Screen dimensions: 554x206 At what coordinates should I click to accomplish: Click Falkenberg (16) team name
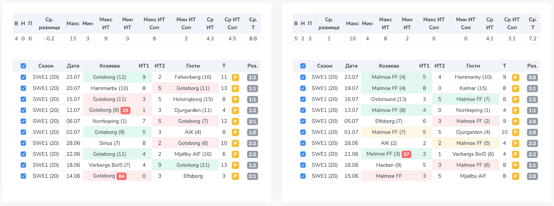click(193, 77)
